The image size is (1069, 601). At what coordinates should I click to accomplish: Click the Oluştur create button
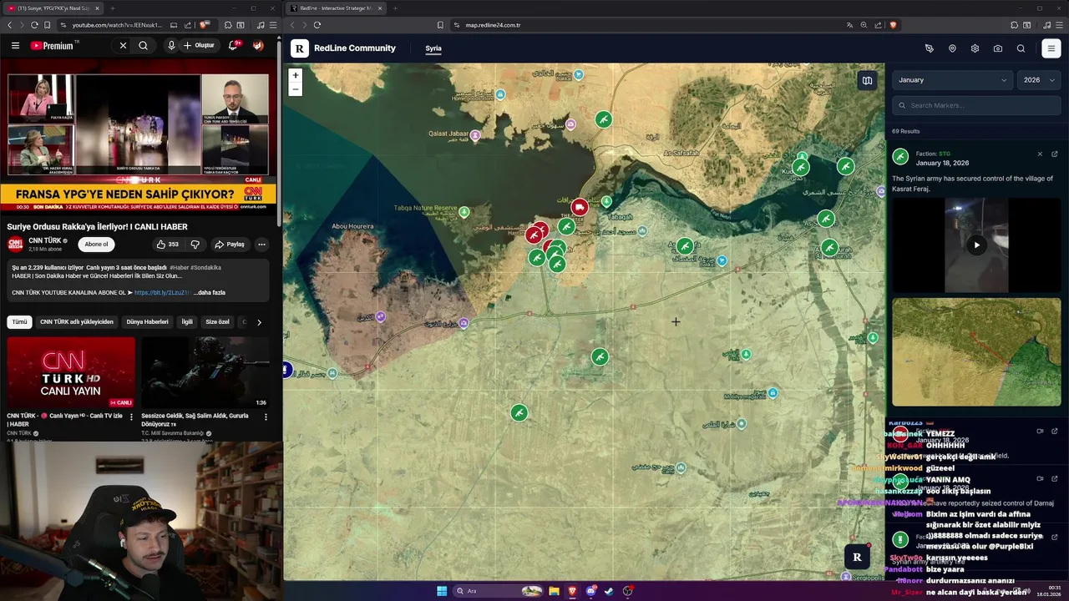click(x=200, y=46)
